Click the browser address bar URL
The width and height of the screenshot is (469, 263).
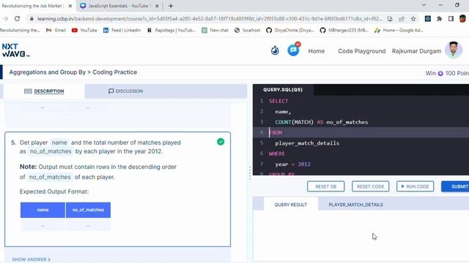[210, 19]
